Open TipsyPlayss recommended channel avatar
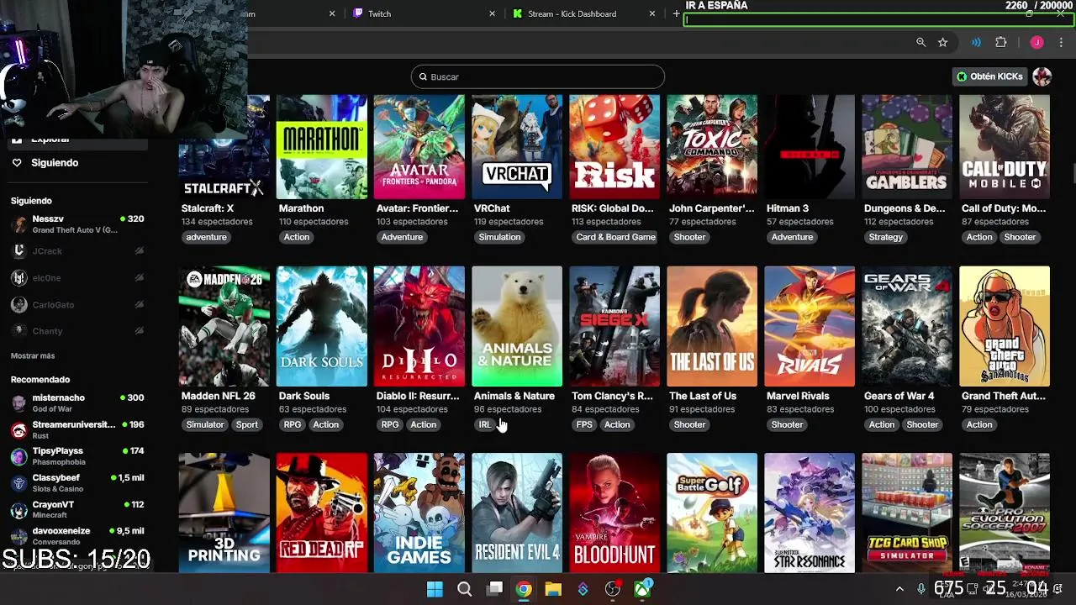 19,456
